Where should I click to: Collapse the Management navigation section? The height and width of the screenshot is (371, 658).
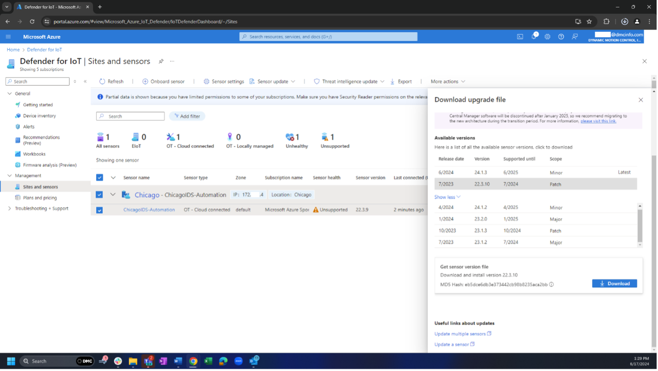[x=10, y=176]
